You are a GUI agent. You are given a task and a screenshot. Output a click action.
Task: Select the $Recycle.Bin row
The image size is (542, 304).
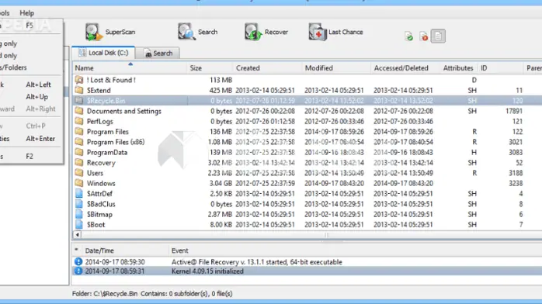tap(307, 101)
